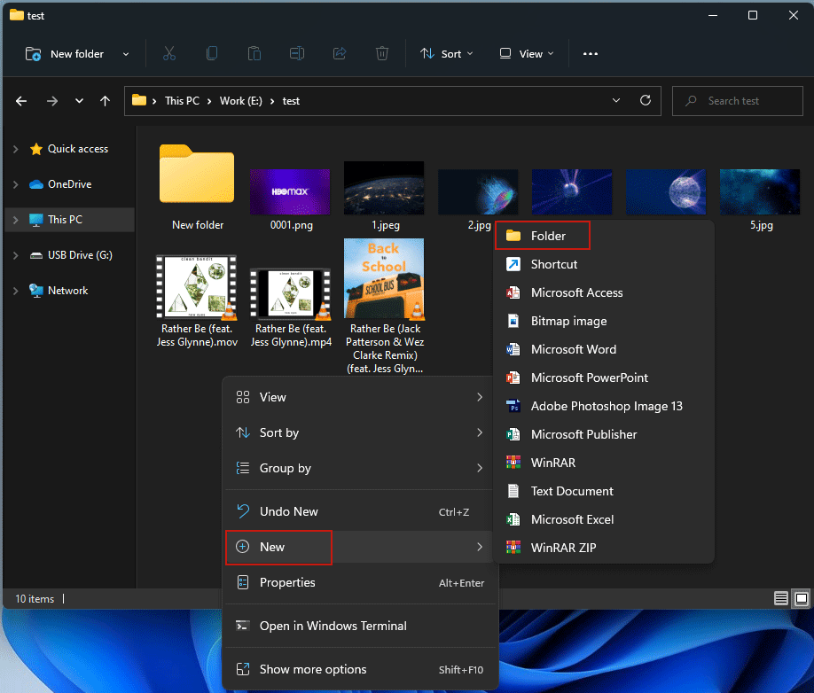
Task: Create a new Microsoft PowerPoint file
Action: [x=604, y=378]
